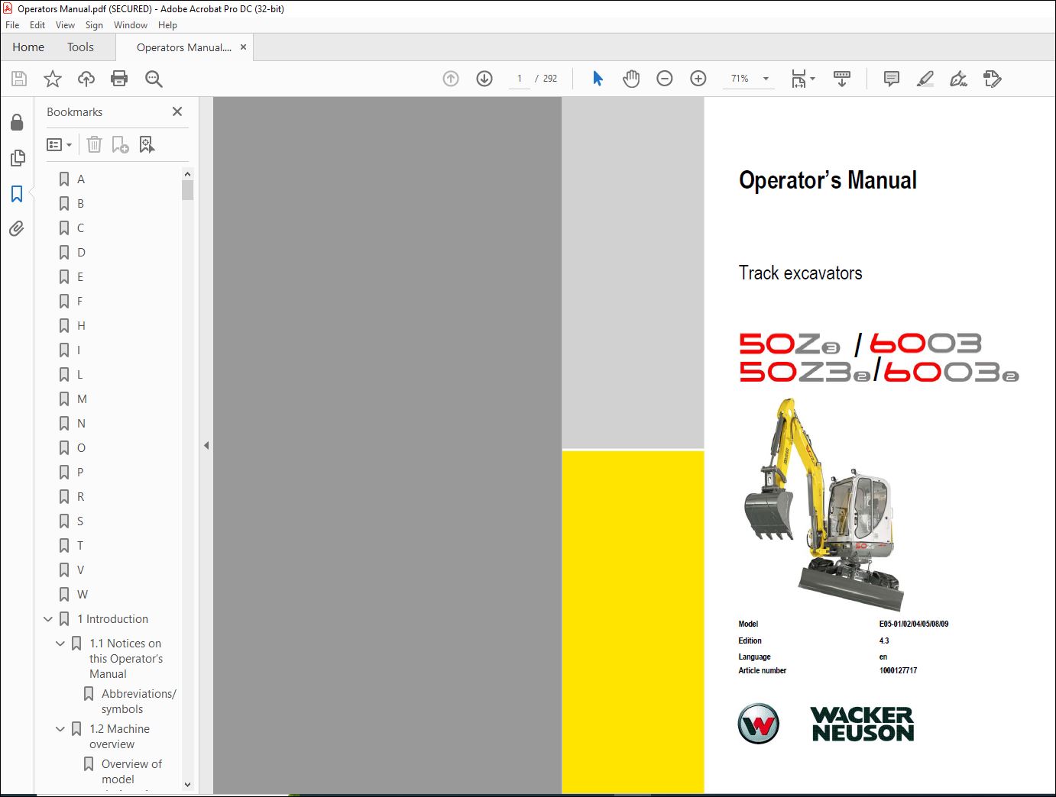Viewport: 1056px width, 797px height.
Task: Collapse 1.1 Notices on this Operator's Manual
Action: pyautogui.click(x=60, y=644)
